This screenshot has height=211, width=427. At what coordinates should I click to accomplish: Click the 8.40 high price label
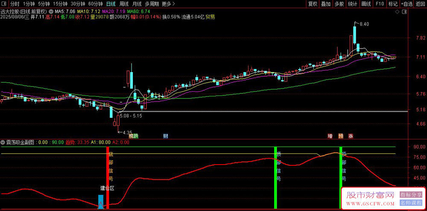[364, 24]
